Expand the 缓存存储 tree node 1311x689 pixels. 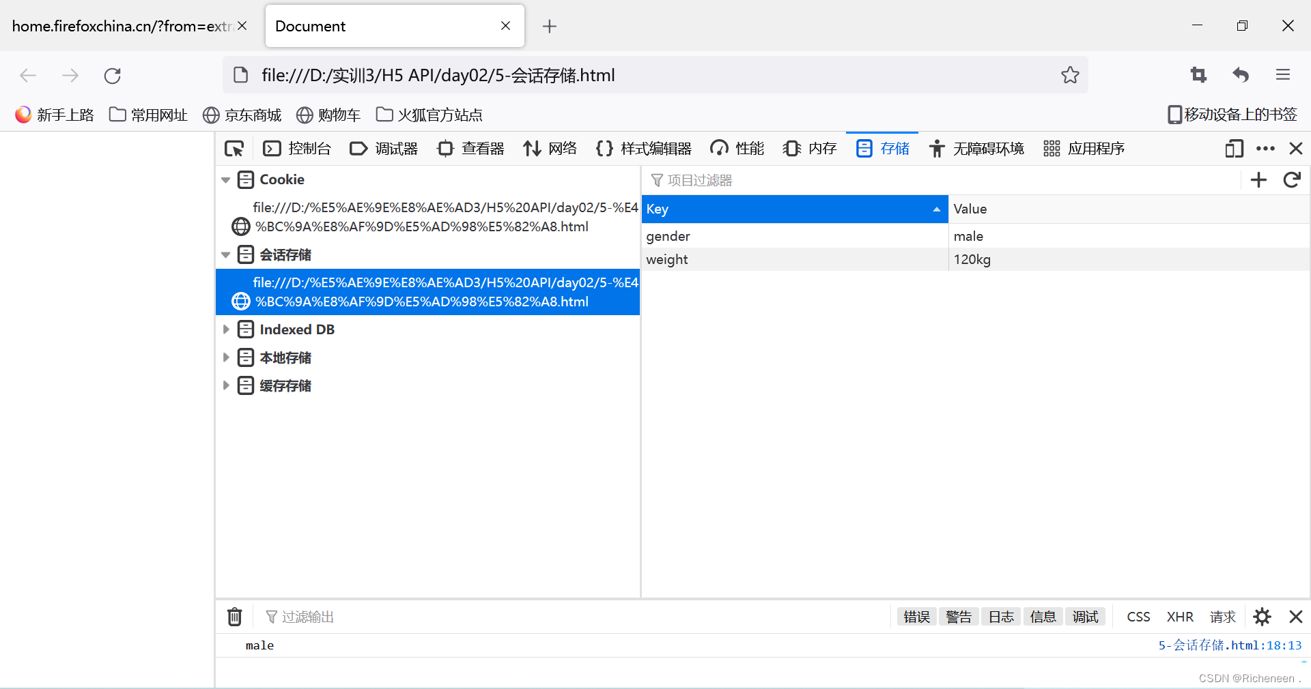point(226,385)
